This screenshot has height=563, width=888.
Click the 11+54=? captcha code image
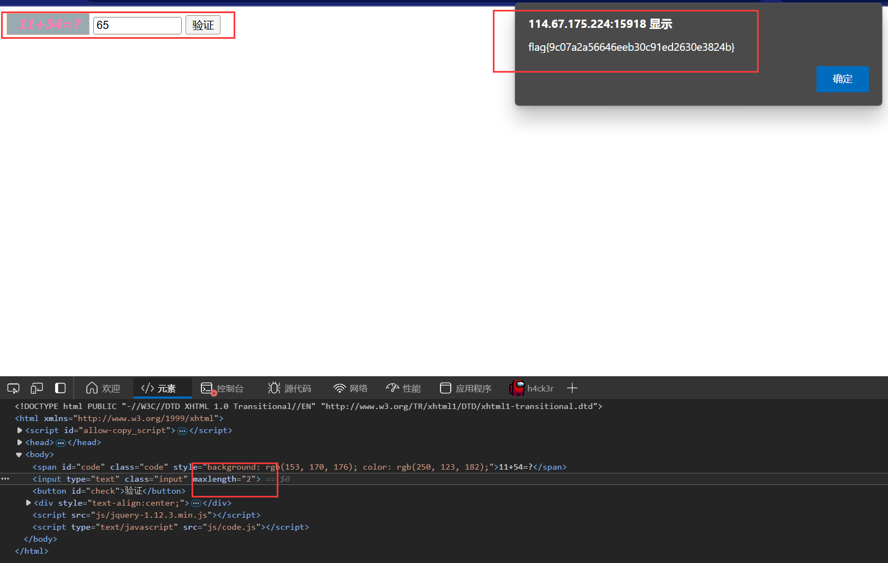48,25
